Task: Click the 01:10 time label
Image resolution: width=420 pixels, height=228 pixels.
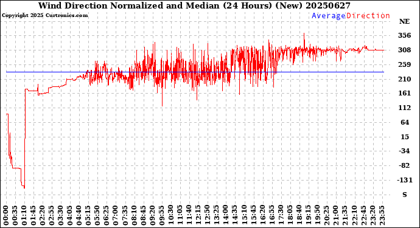Action: click(x=24, y=216)
